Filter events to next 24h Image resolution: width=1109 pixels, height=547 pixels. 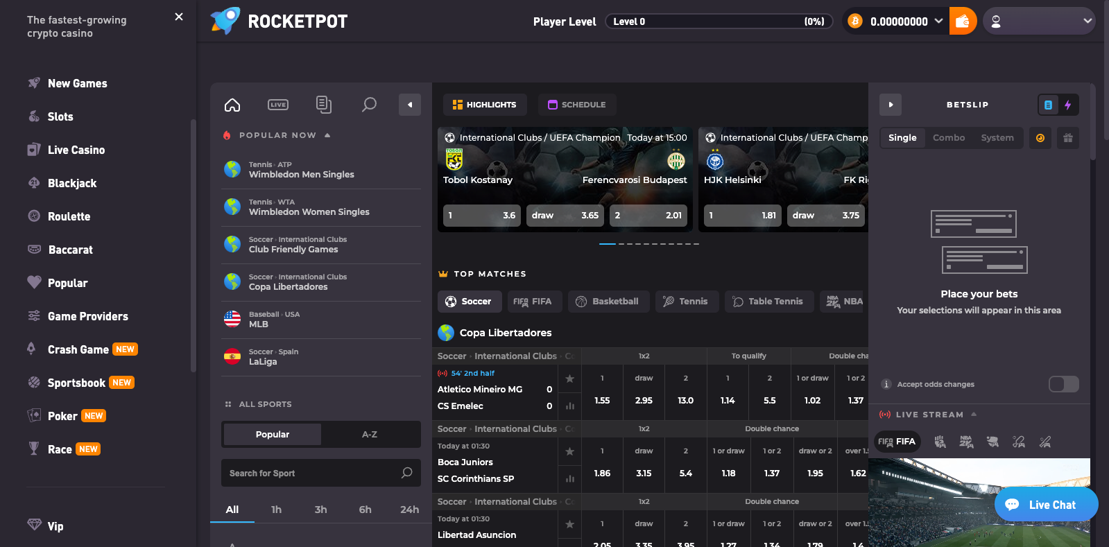[409, 510]
